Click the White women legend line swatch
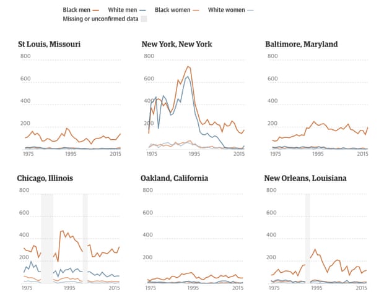This screenshot has width=384, height=300. click(x=250, y=10)
